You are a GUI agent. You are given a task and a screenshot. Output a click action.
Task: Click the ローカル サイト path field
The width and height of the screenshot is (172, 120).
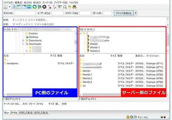(x=48, y=29)
